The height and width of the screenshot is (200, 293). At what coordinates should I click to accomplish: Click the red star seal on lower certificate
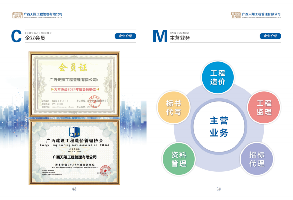tap(105, 171)
